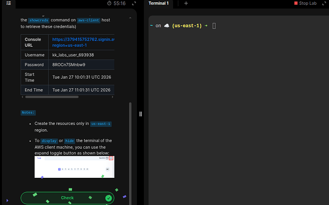Click the Check button

click(x=67, y=198)
